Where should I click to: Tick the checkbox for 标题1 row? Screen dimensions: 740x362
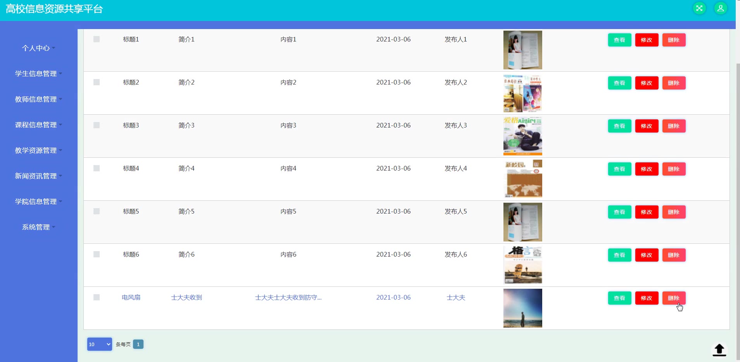[97, 39]
